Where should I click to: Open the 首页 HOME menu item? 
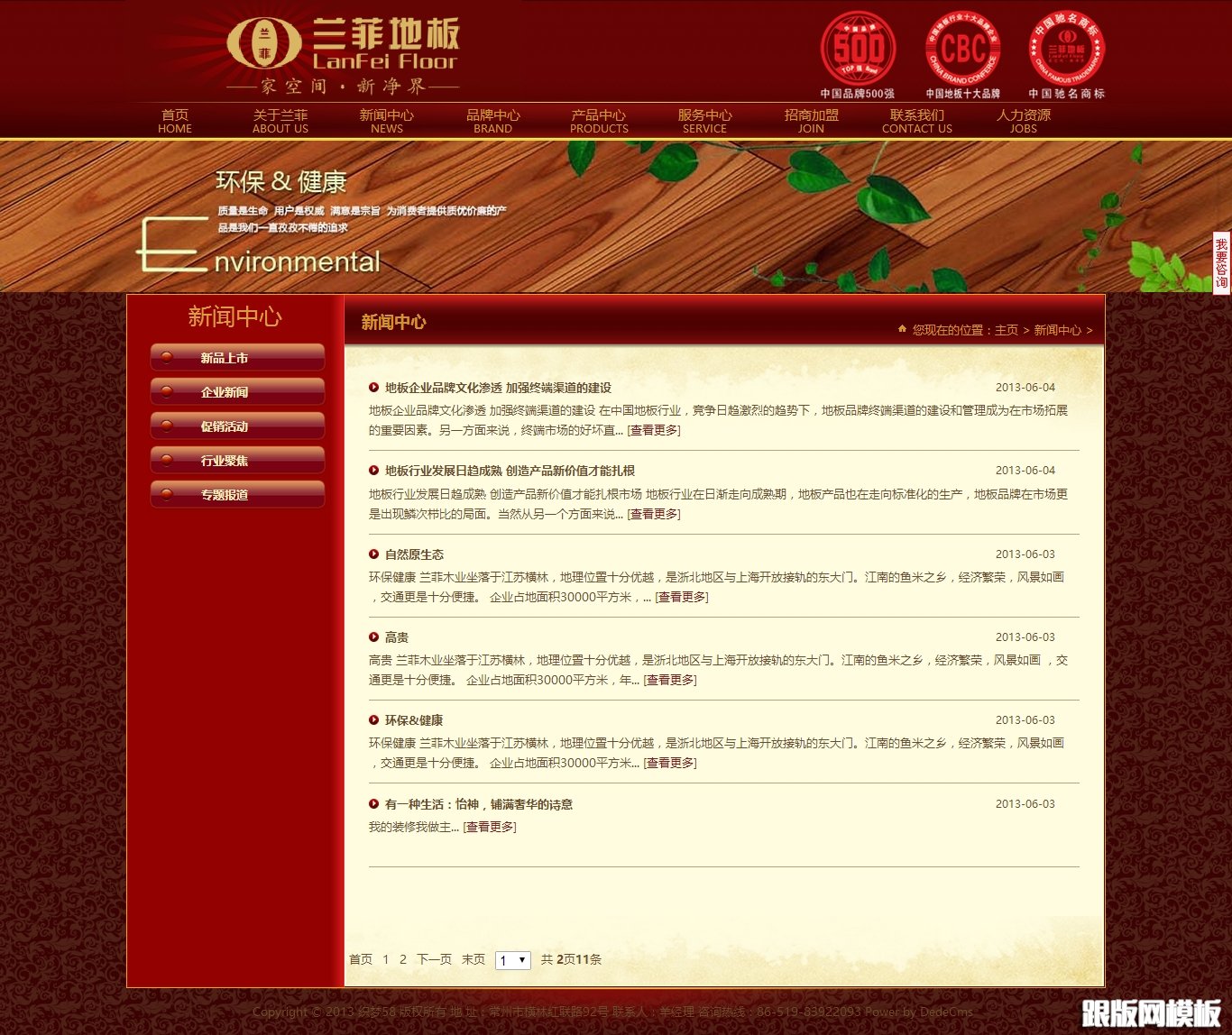click(175, 121)
